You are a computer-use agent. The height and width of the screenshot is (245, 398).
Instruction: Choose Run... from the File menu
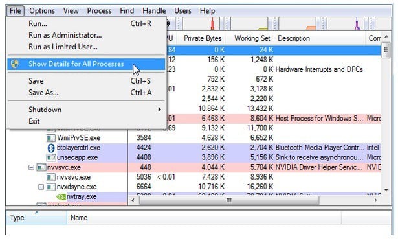(x=86, y=23)
